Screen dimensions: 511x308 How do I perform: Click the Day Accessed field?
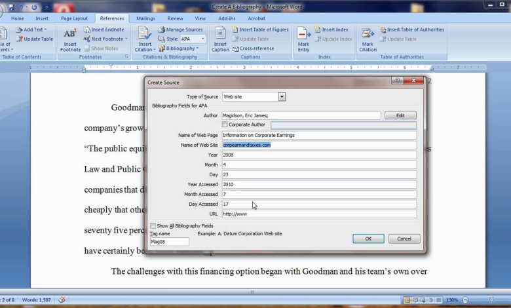pos(320,204)
